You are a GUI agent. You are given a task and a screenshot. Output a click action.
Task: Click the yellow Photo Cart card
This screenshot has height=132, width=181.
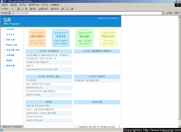coord(108,38)
